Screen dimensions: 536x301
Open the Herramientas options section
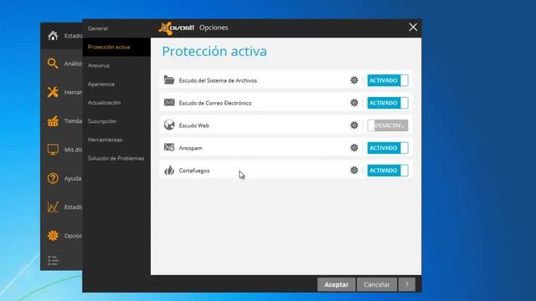click(x=116, y=140)
